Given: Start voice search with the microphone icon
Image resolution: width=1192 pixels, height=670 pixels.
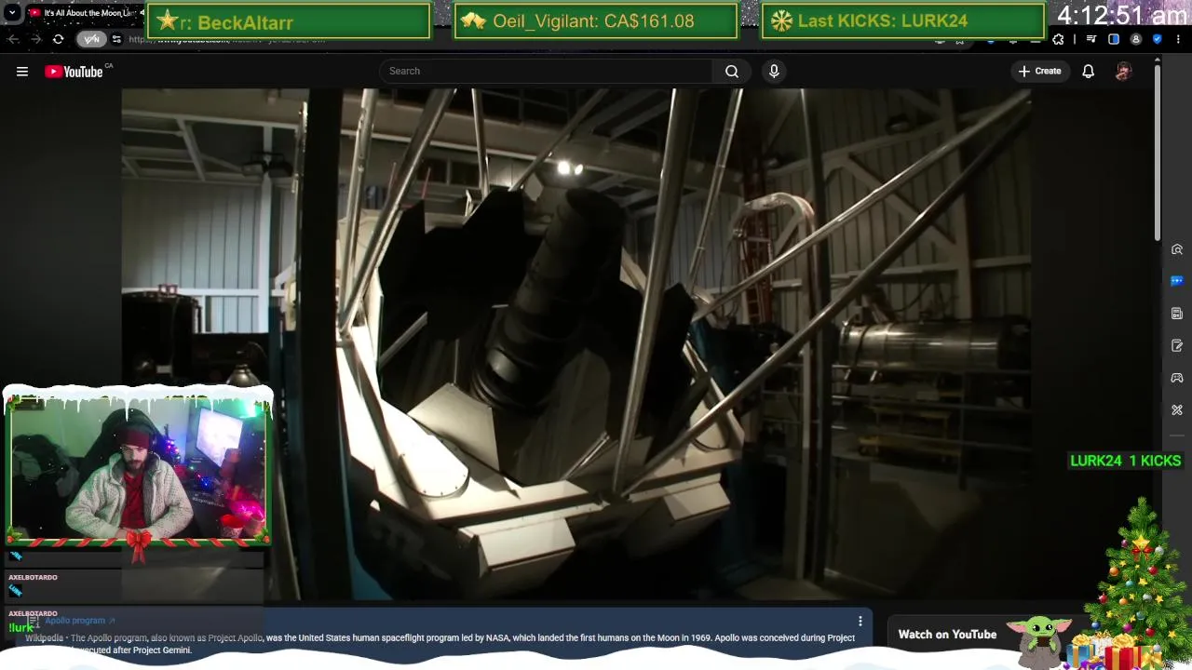Looking at the screenshot, I should point(774,71).
